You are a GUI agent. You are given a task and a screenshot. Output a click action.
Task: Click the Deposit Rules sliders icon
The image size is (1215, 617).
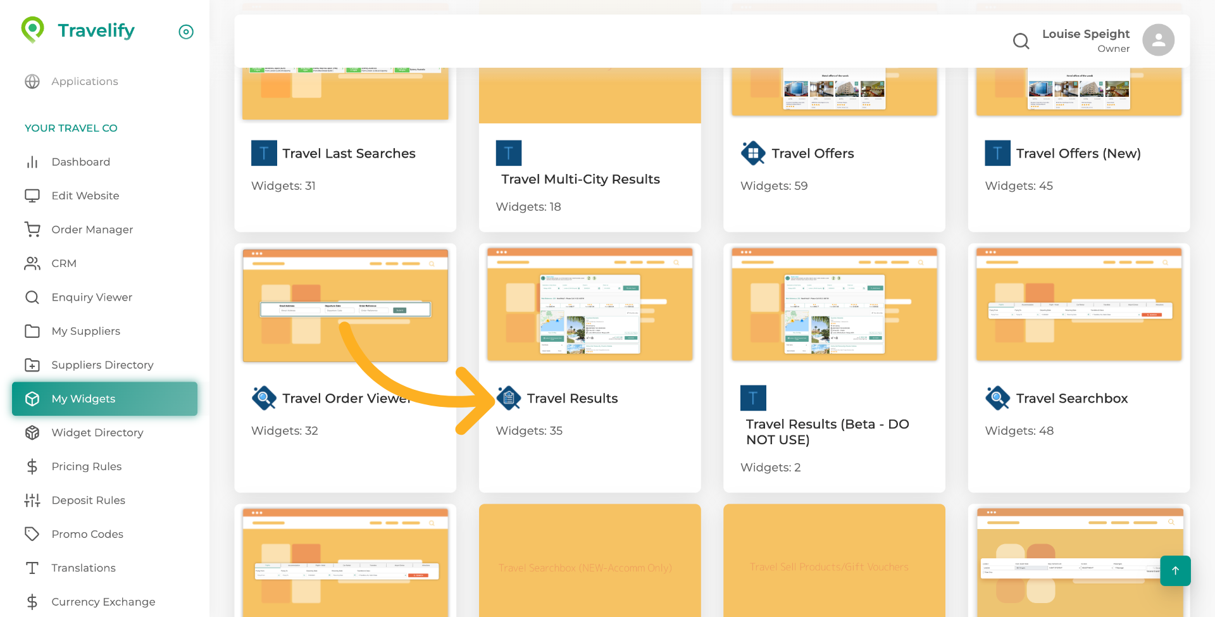point(32,501)
